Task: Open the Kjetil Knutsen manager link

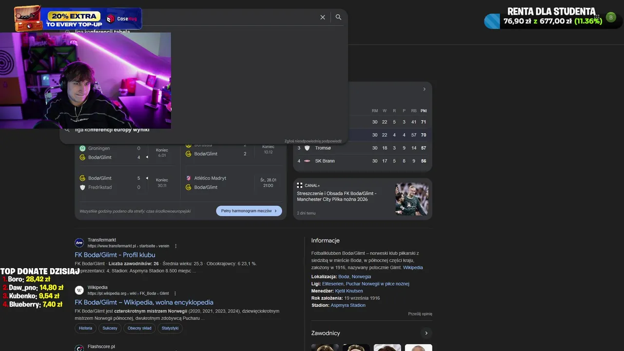Action: coord(349,291)
